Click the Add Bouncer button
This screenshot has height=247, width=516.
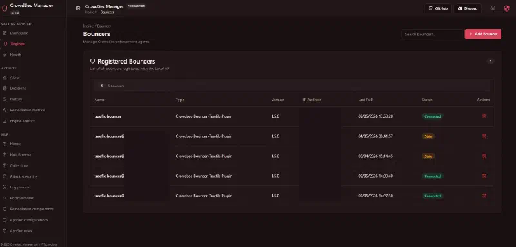tap(482, 34)
